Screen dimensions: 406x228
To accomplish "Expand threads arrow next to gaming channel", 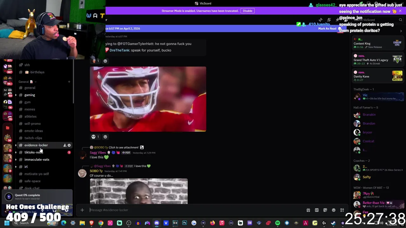I will tap(16, 95).
